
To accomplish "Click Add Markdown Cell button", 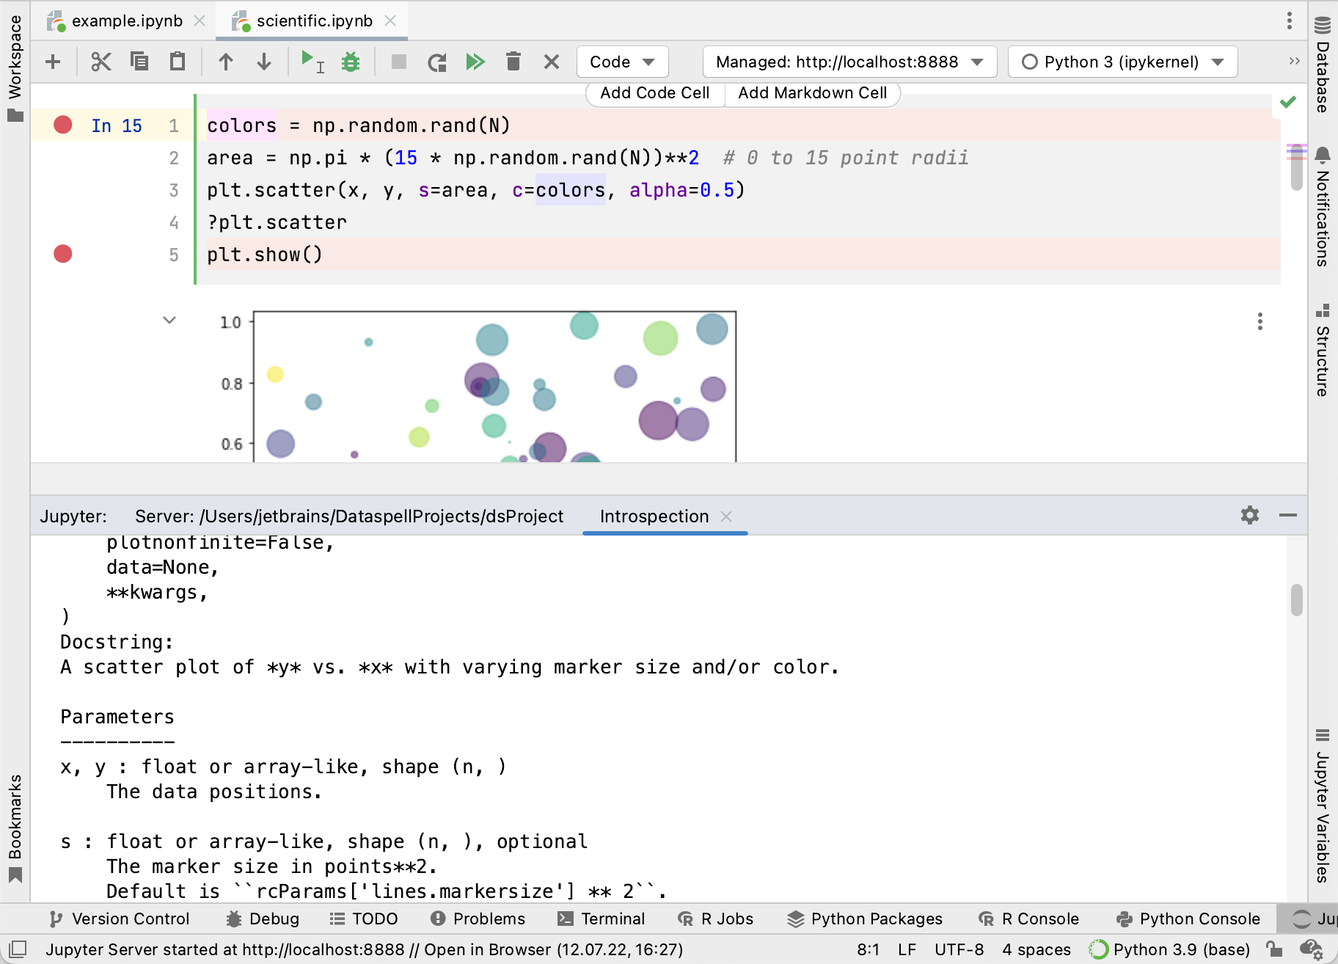I will [x=812, y=92].
